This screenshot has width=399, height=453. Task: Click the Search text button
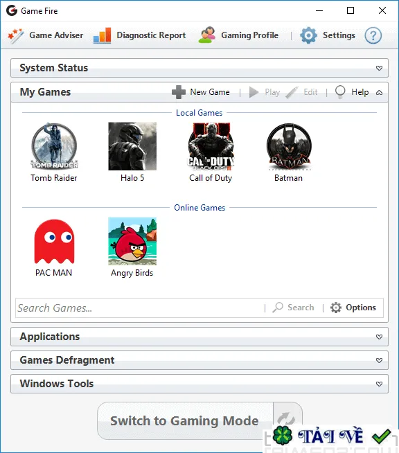301,308
